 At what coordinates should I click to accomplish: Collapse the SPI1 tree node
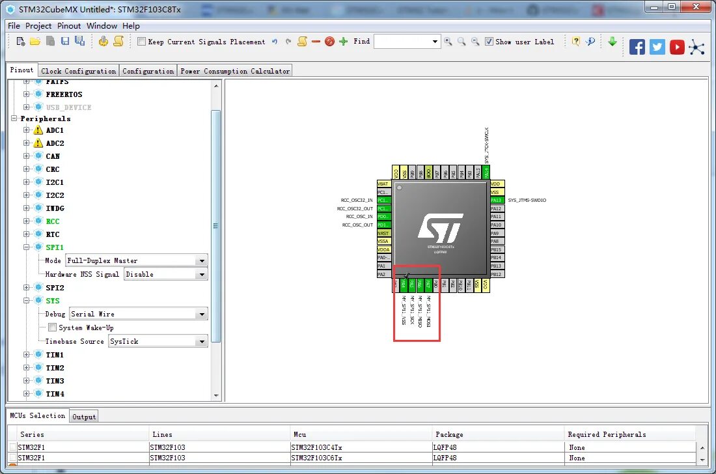click(x=27, y=247)
